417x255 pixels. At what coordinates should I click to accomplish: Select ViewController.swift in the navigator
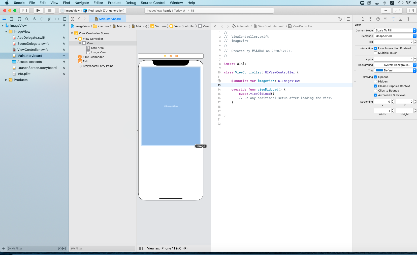33,50
